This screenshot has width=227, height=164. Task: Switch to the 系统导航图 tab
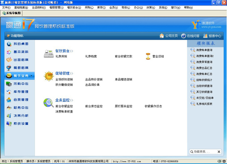click(x=11, y=13)
